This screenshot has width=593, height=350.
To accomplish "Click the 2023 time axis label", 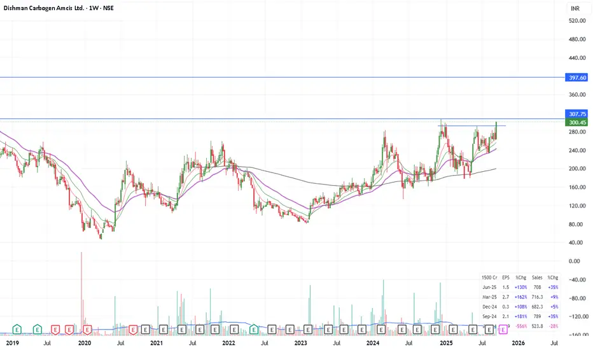I will [301, 343].
